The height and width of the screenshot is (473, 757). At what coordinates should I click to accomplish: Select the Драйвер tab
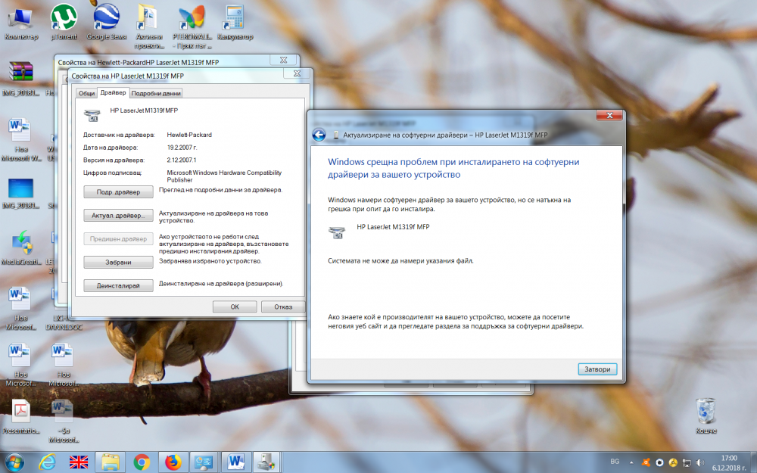coord(113,92)
